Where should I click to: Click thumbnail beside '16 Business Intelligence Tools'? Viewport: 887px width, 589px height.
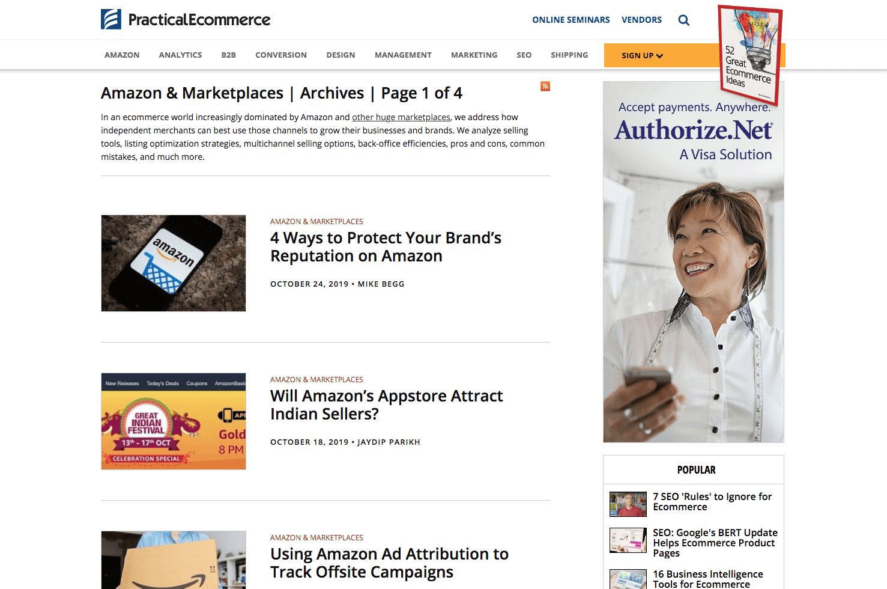628,579
